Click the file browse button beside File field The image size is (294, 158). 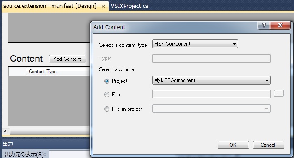point(279,93)
